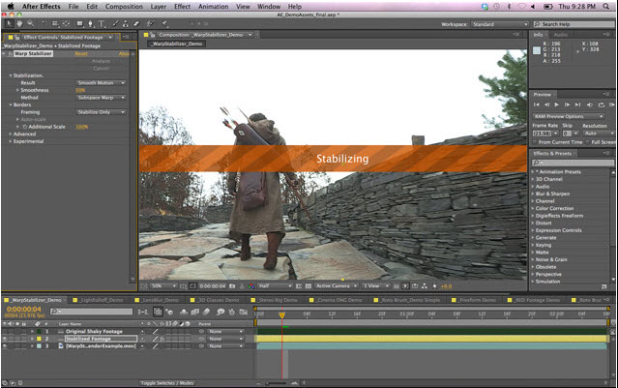Show the Original Shaky Footage layer eye
The width and height of the screenshot is (618, 388).
5,331
